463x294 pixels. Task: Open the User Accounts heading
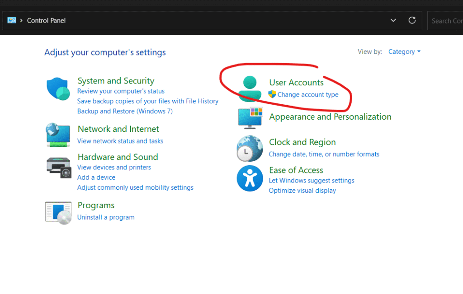click(296, 83)
